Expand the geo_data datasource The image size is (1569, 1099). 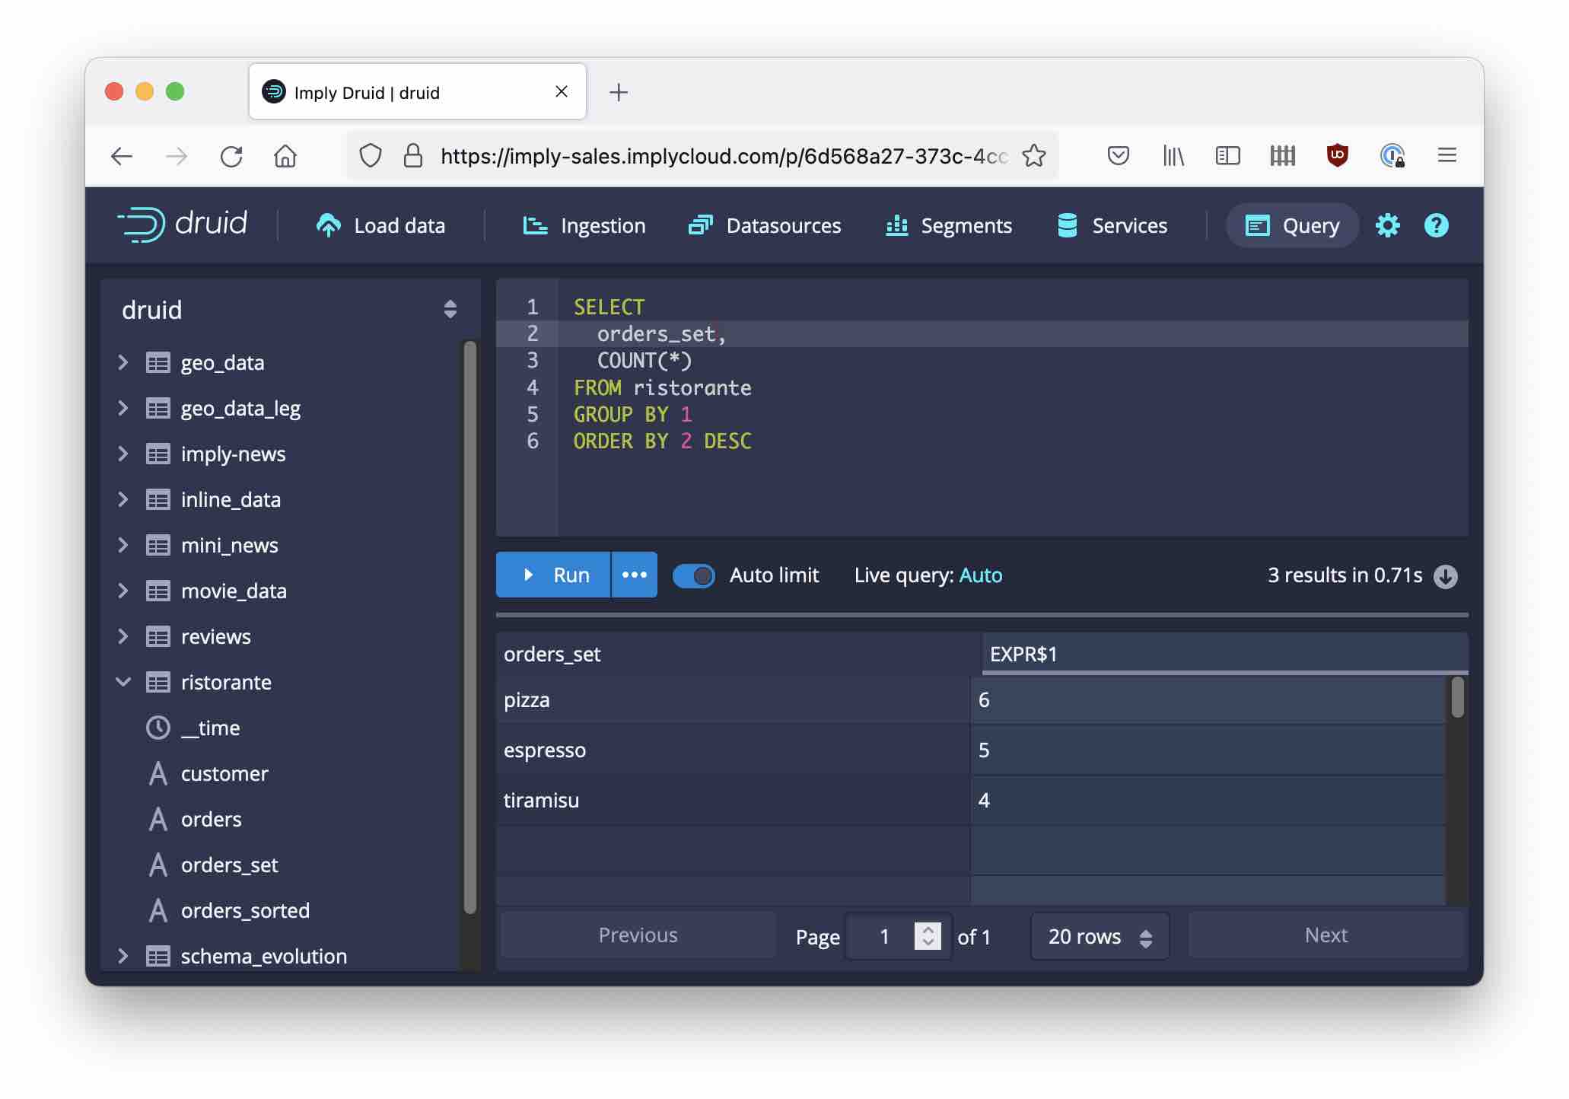(x=123, y=362)
